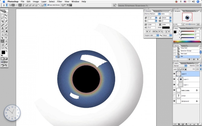Image resolution: width=202 pixels, height=126 pixels.
Task: Select the Dodge tool
Action: coord(6,35)
